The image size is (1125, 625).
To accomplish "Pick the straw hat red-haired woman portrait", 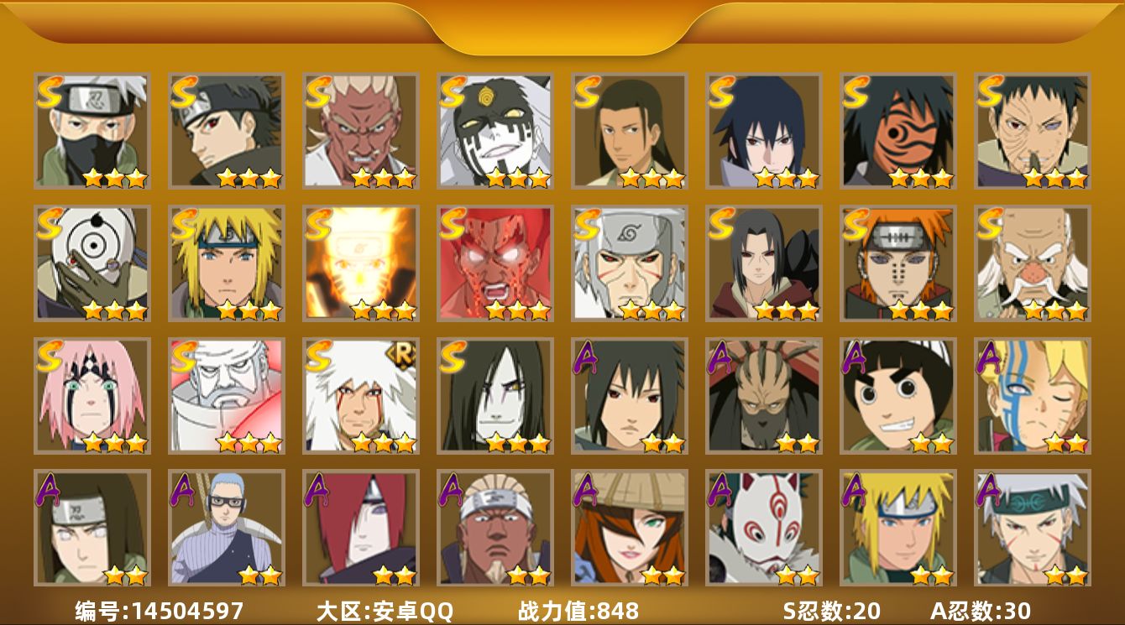I will tap(630, 528).
